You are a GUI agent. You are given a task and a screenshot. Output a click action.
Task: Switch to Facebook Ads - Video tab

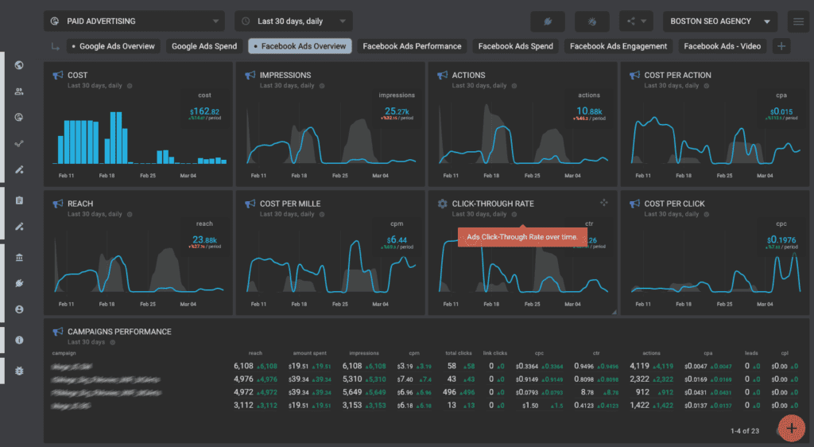coord(722,46)
